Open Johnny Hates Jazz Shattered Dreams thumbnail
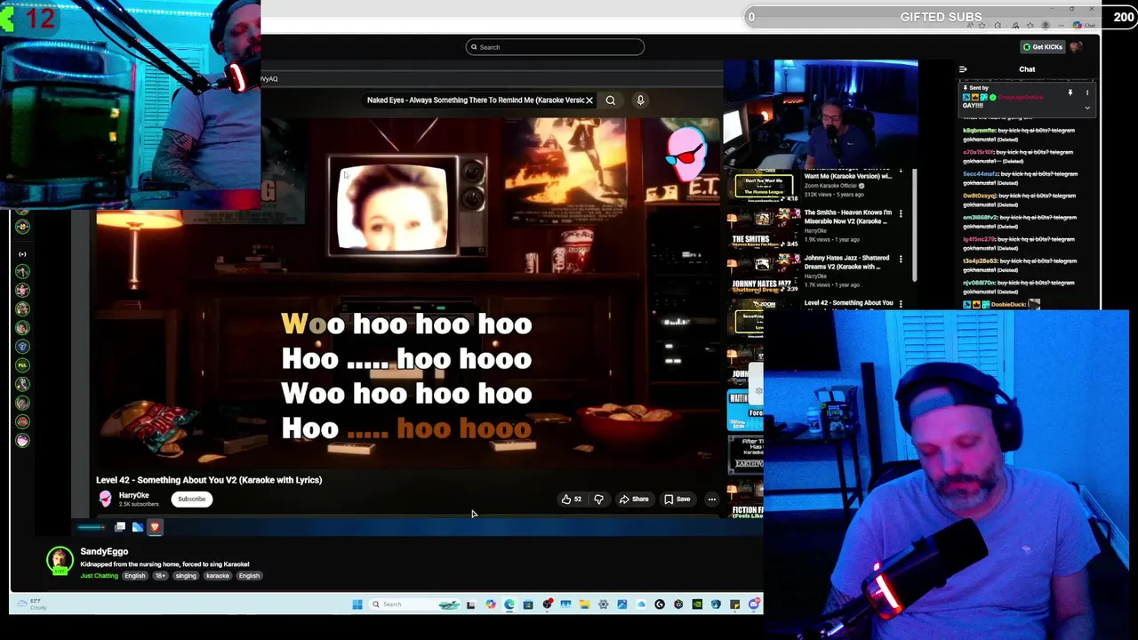Image resolution: width=1138 pixels, height=640 pixels. coord(764,274)
